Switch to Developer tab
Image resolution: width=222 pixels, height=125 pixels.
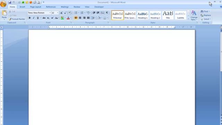99,7
